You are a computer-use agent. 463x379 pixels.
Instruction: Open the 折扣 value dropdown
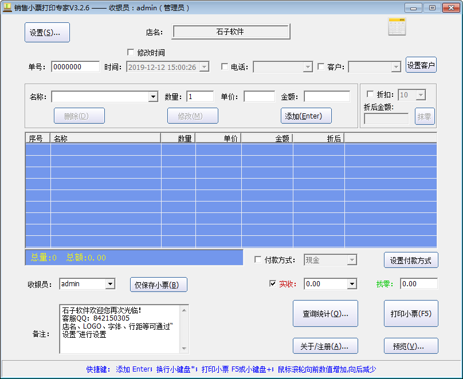click(x=421, y=95)
